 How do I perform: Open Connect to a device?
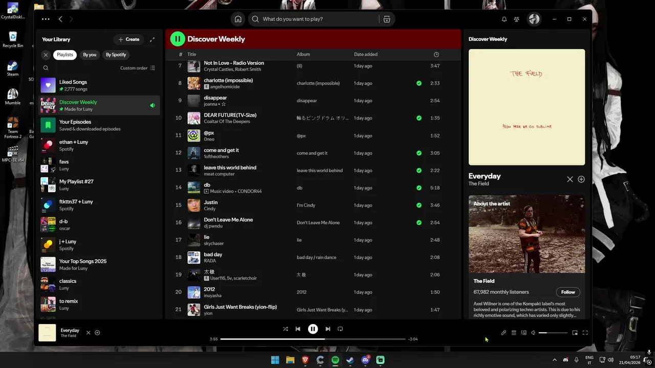click(523, 333)
